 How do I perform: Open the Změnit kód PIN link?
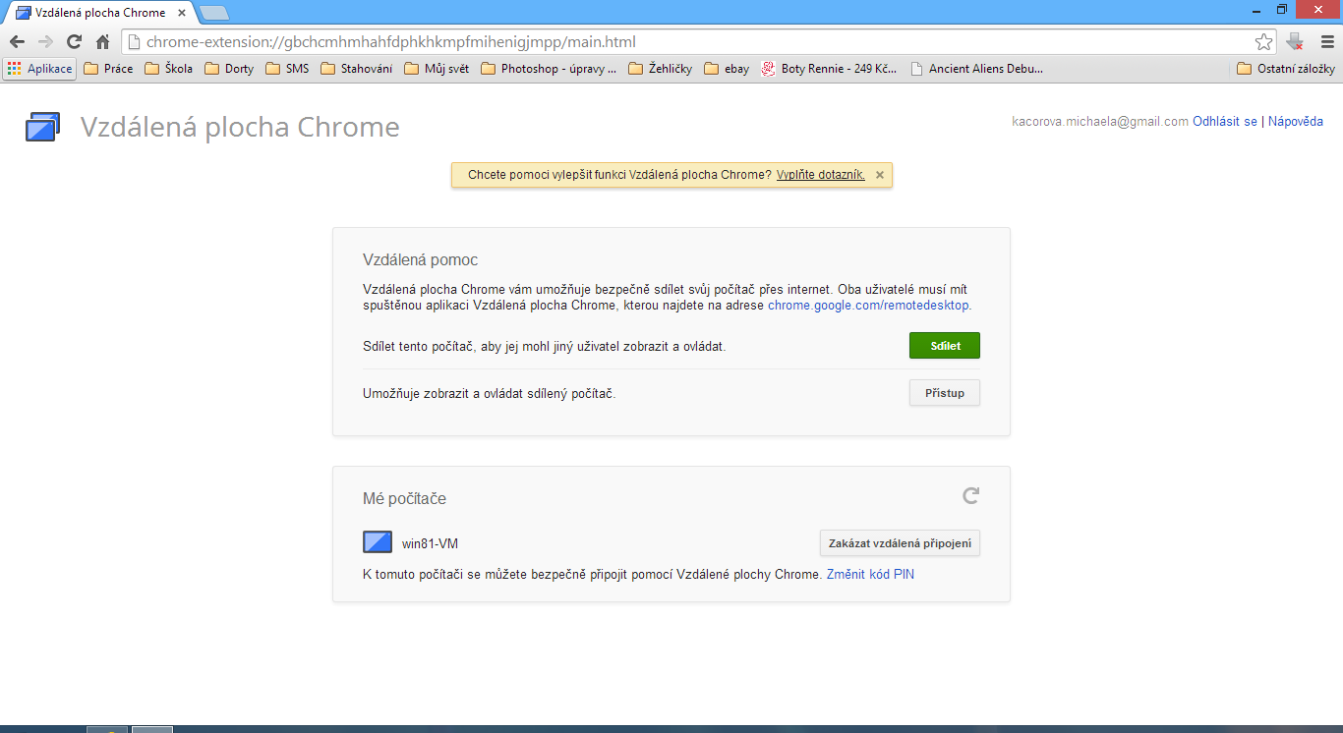[869, 574]
